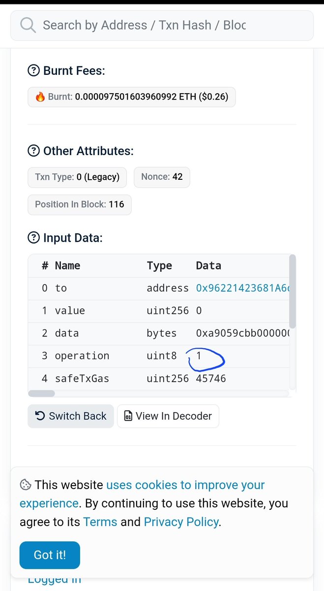Click the Burnt Fees help icon
The height and width of the screenshot is (591, 324).
coord(33,71)
